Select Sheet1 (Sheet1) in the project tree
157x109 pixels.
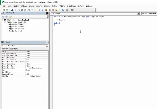pos(18,24)
